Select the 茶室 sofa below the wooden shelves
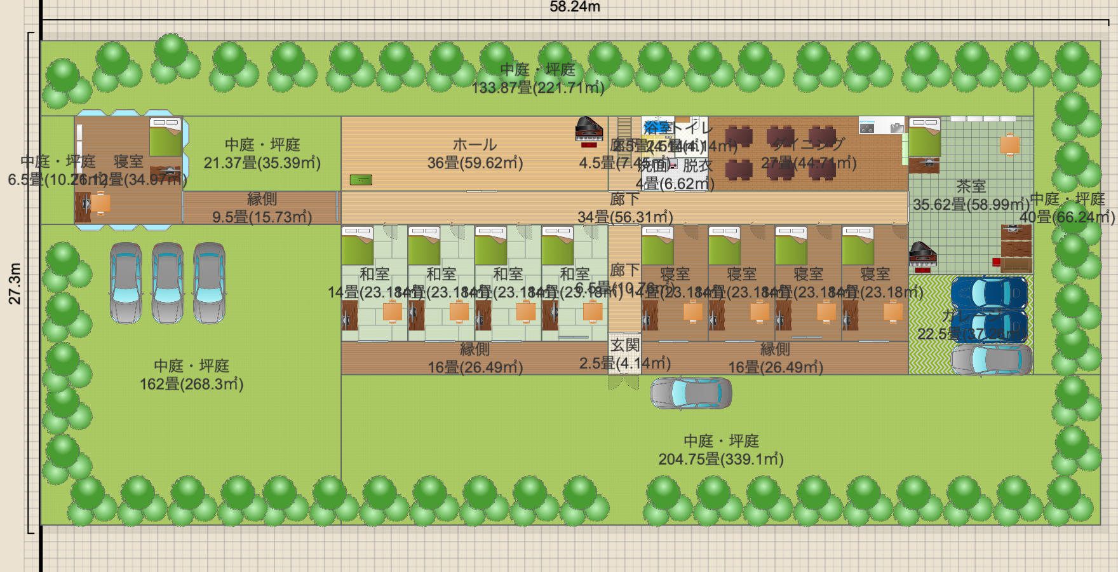 (1016, 264)
